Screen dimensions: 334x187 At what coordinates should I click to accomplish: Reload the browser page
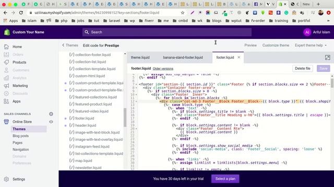pyautogui.click(x=21, y=12)
